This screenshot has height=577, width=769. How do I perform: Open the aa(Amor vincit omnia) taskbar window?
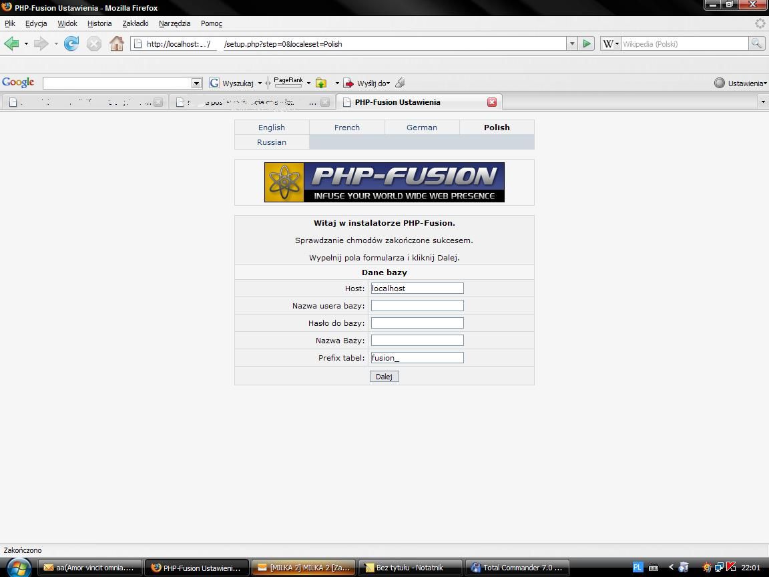click(90, 568)
